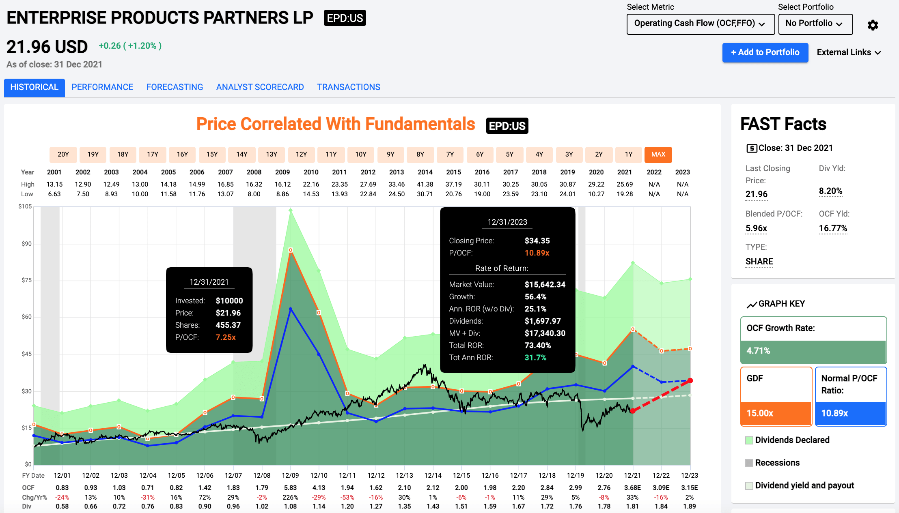Screen dimensions: 899x513
Task: Select the 4Y time range
Action: (x=539, y=155)
